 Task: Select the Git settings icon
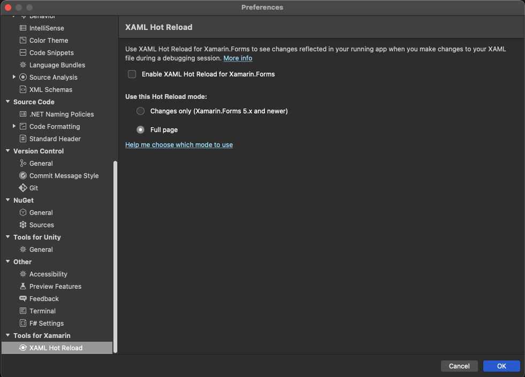[x=22, y=188]
